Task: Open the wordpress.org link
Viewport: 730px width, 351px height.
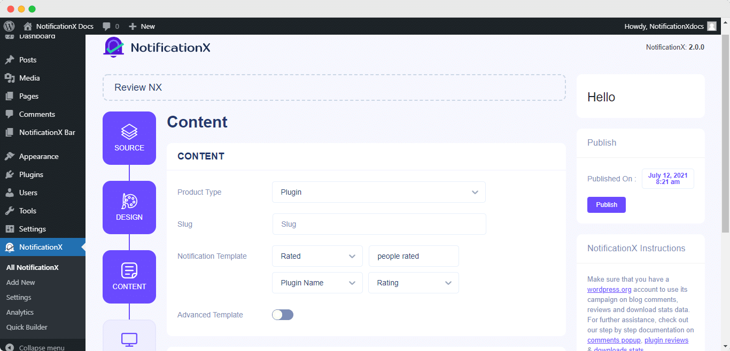Action: click(x=609, y=289)
